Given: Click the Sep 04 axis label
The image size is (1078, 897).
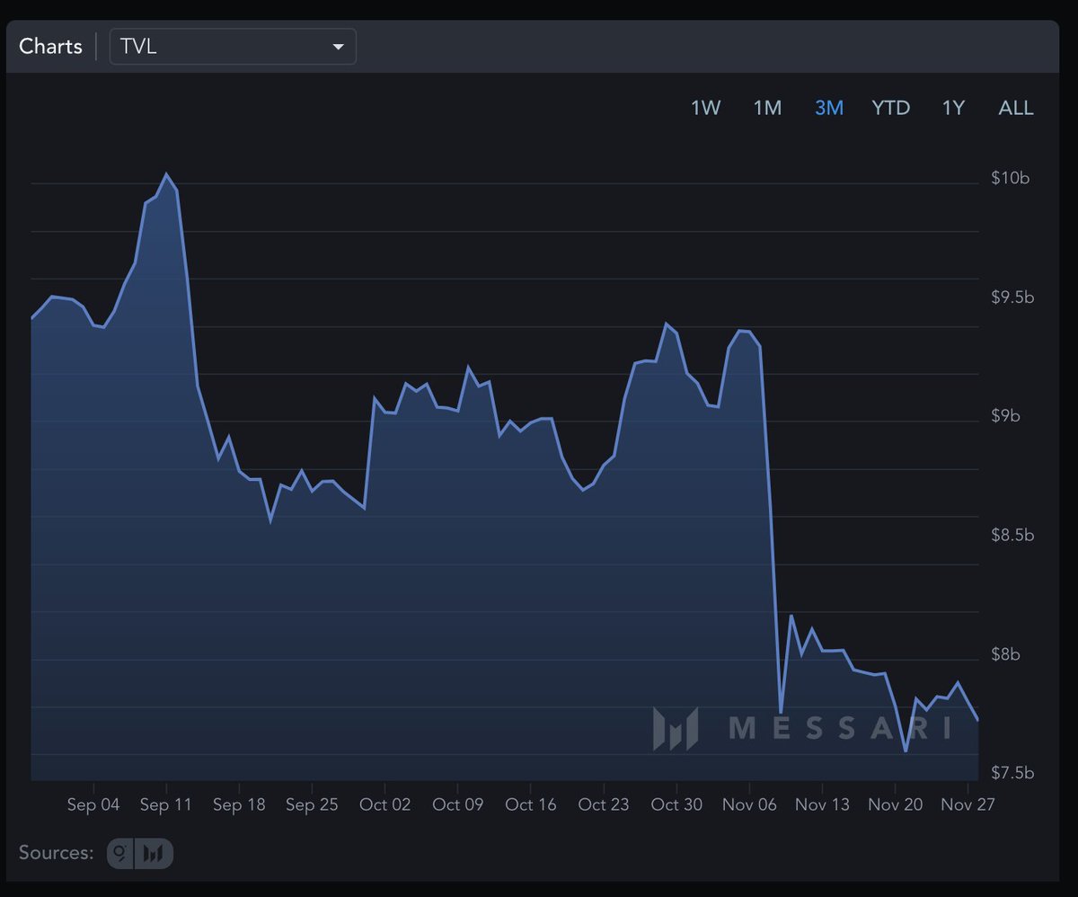Looking at the screenshot, I should [93, 804].
